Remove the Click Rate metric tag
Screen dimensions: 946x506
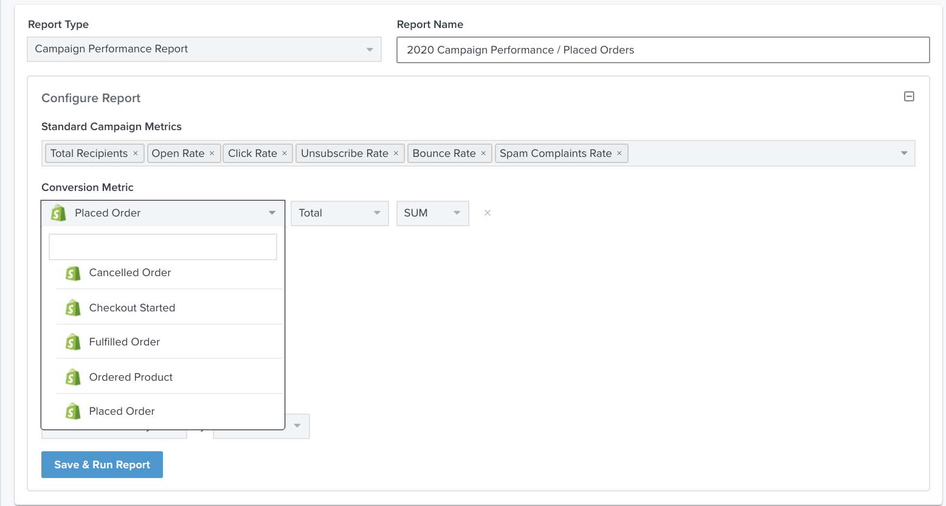pos(285,153)
